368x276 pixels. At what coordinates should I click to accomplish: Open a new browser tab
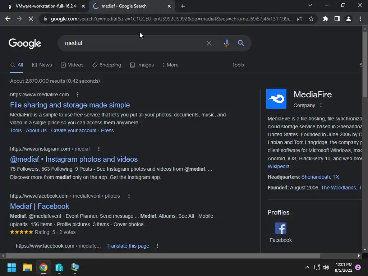(x=183, y=6)
